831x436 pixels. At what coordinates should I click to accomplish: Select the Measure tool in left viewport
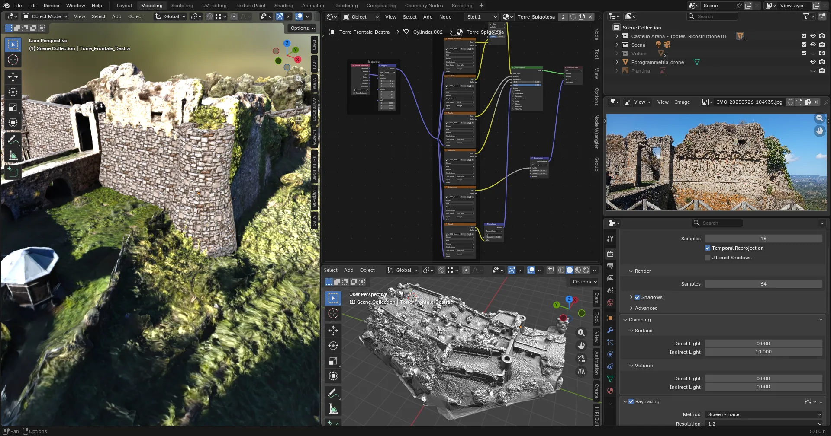coord(13,155)
